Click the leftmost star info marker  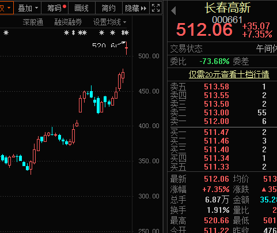tap(6, 33)
